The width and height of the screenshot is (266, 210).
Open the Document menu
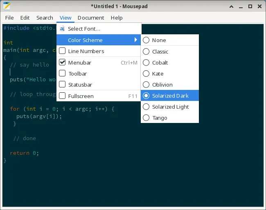[x=91, y=18]
